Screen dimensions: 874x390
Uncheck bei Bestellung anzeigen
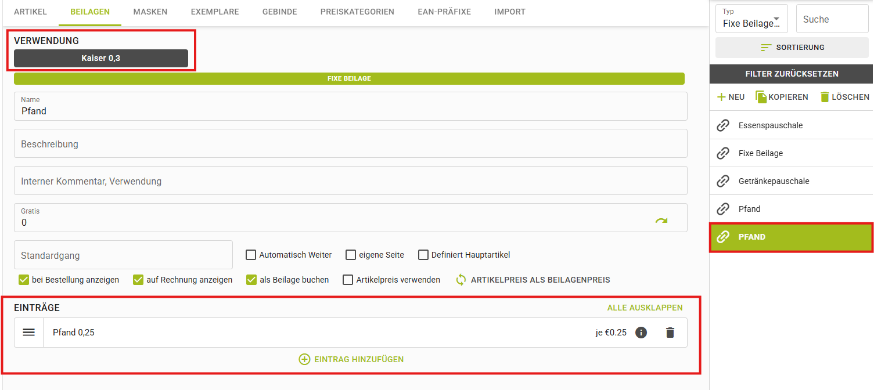24,280
